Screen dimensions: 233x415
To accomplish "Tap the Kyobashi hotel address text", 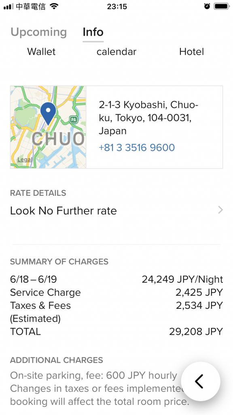I will [x=148, y=118].
